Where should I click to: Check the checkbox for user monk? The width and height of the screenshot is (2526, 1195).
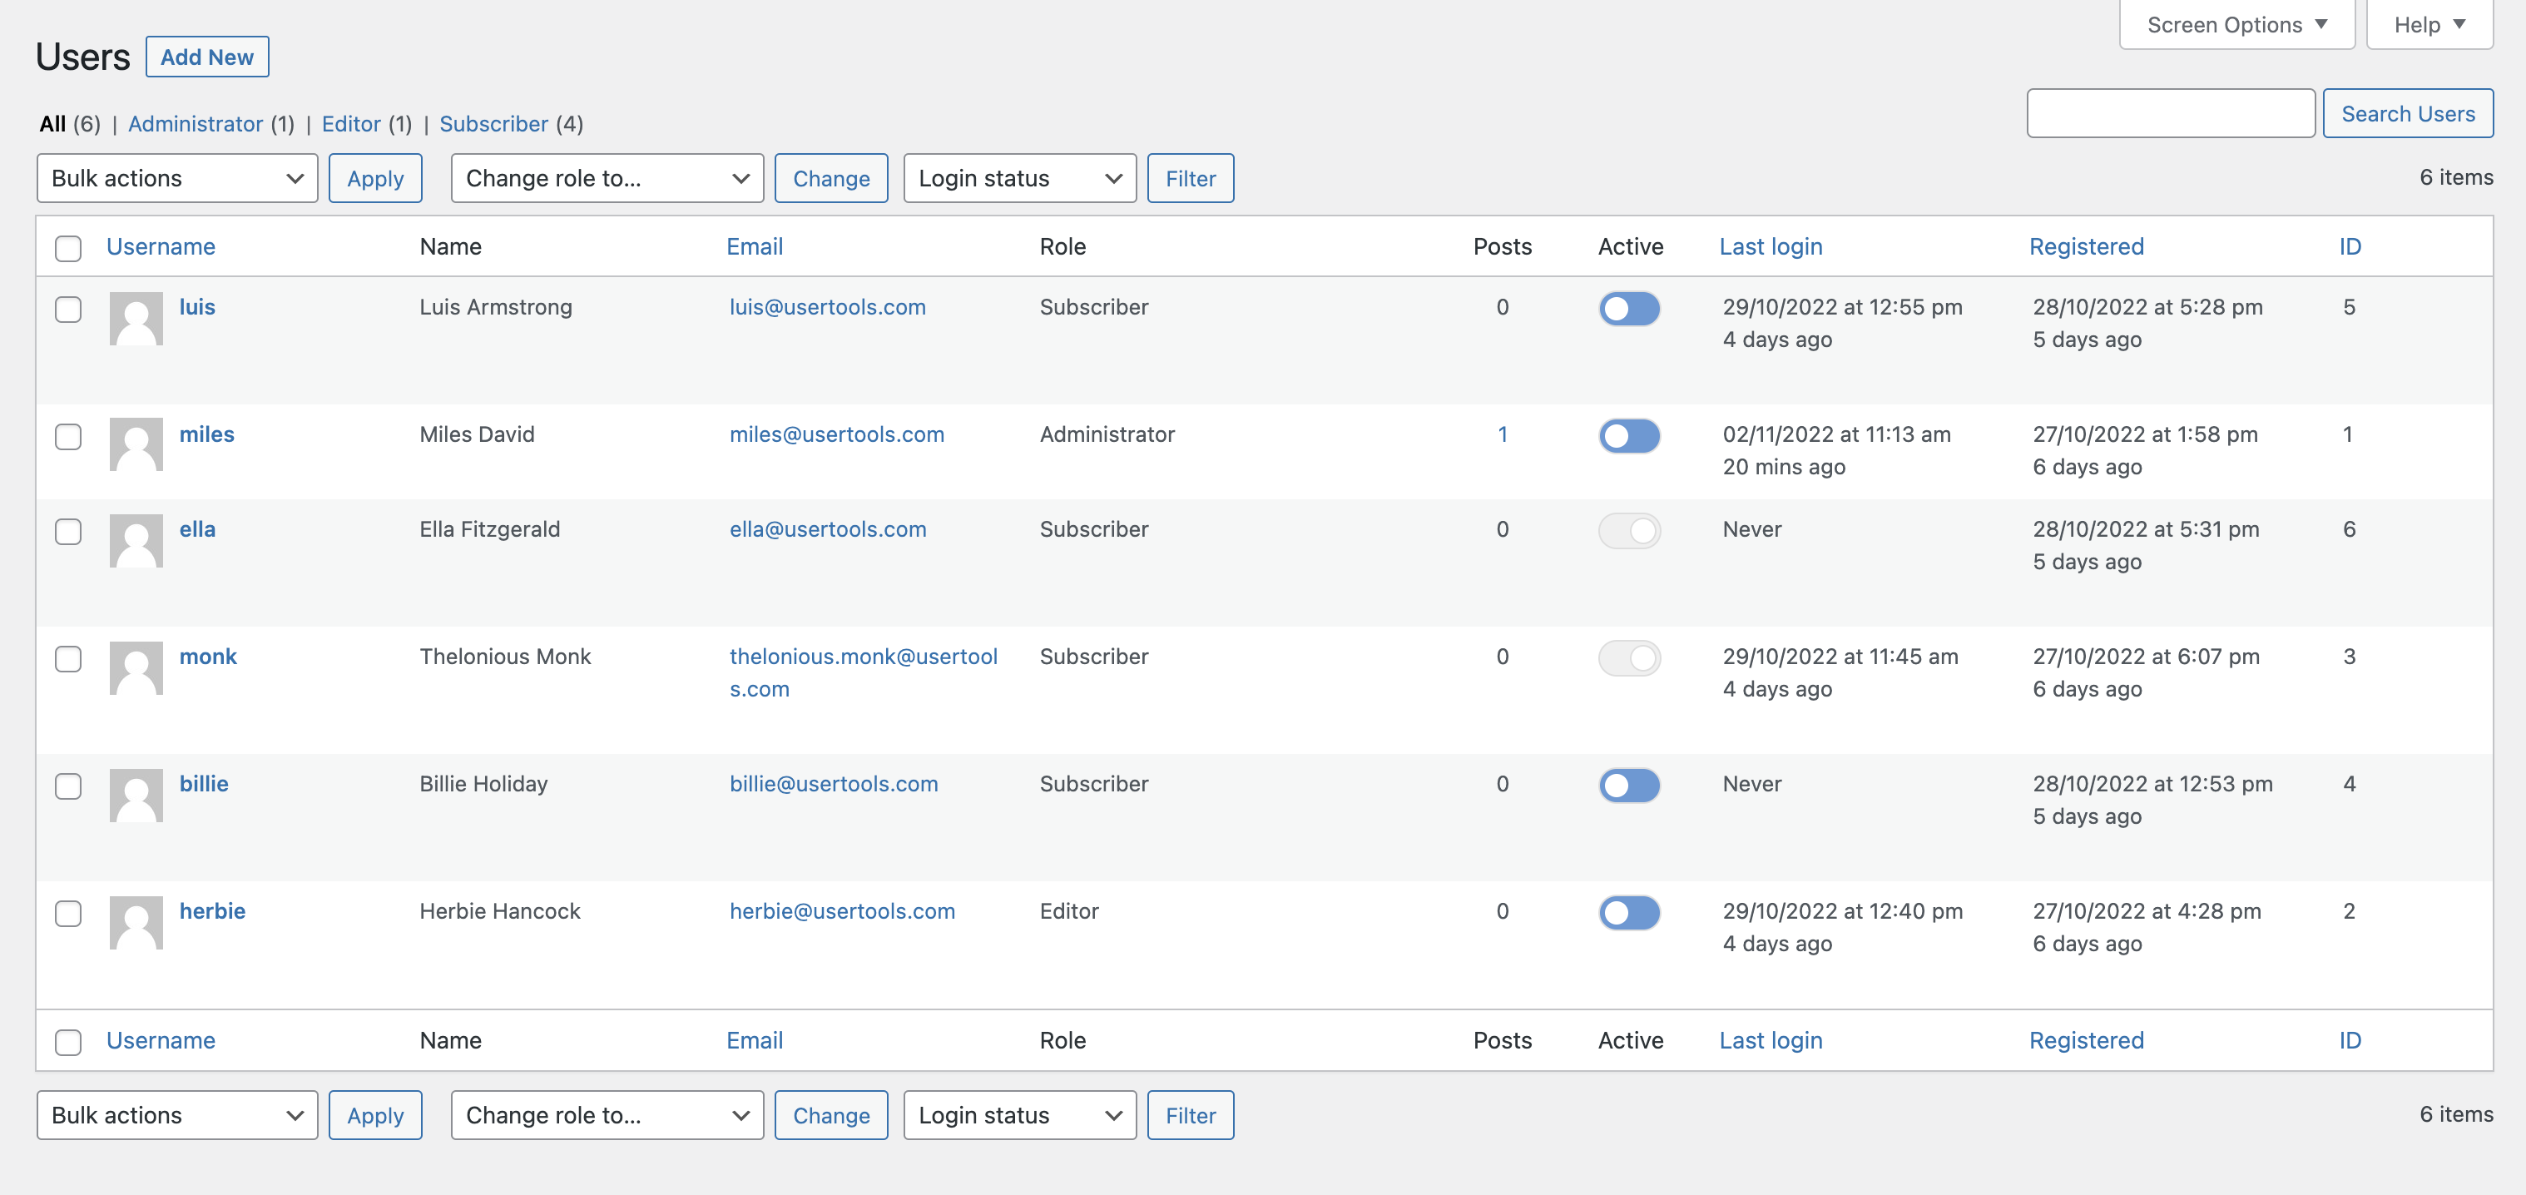(x=68, y=658)
